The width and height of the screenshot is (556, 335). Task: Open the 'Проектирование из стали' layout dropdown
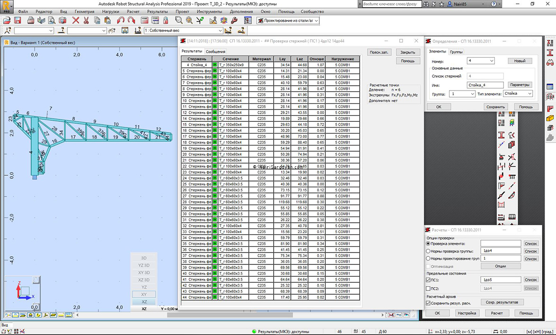(x=316, y=20)
